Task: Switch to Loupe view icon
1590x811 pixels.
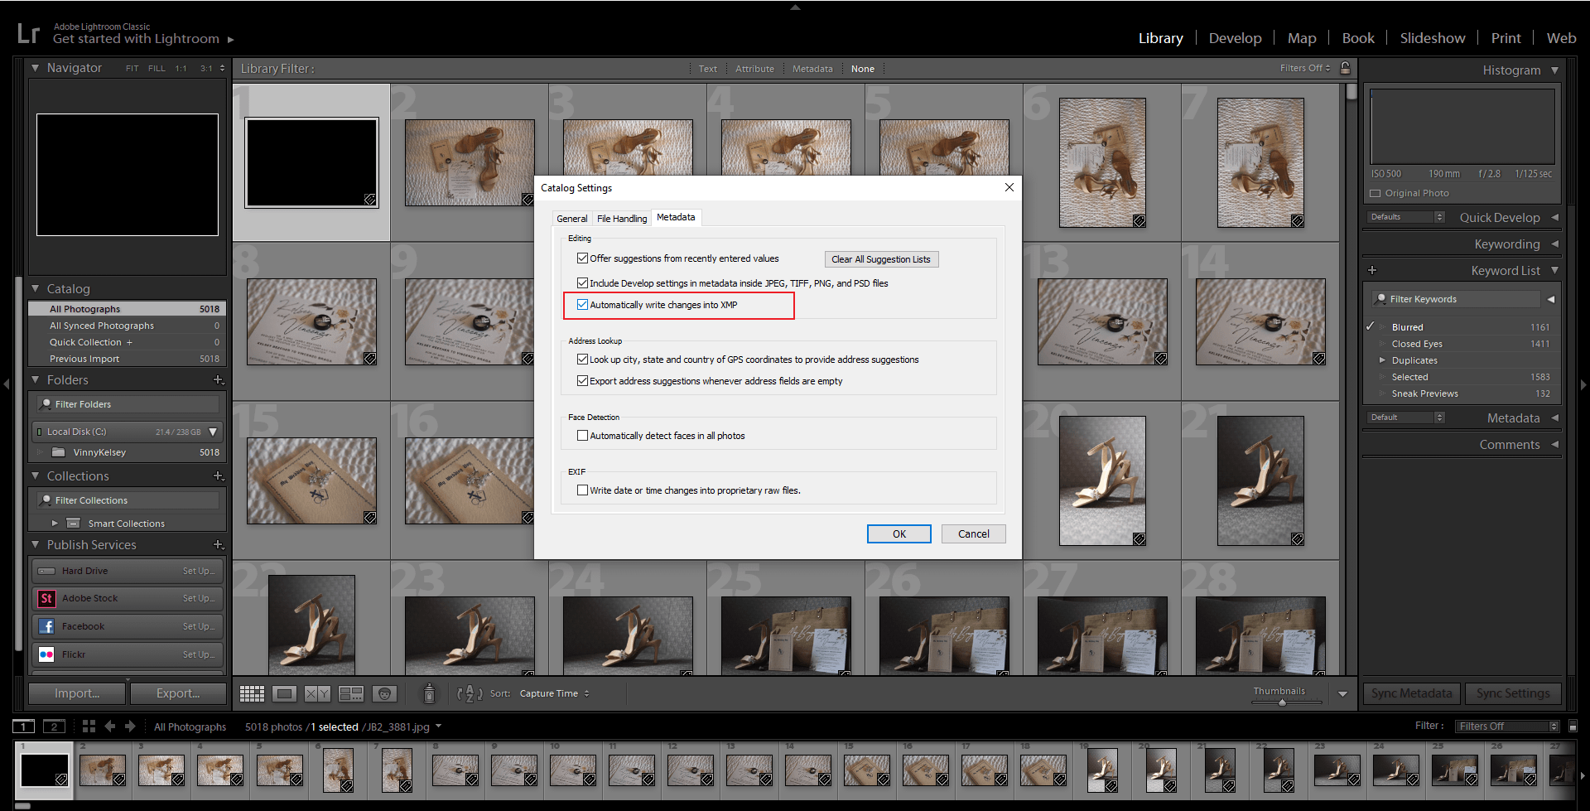Action: [284, 693]
